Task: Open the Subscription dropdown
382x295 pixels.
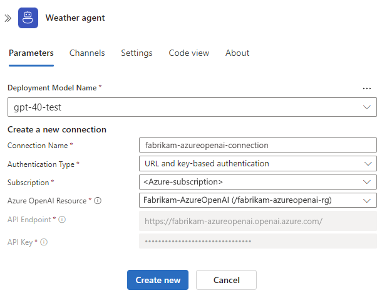Action: click(x=258, y=182)
